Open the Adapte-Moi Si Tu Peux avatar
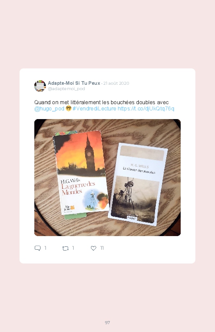This screenshot has width=215, height=332. coord(40,86)
